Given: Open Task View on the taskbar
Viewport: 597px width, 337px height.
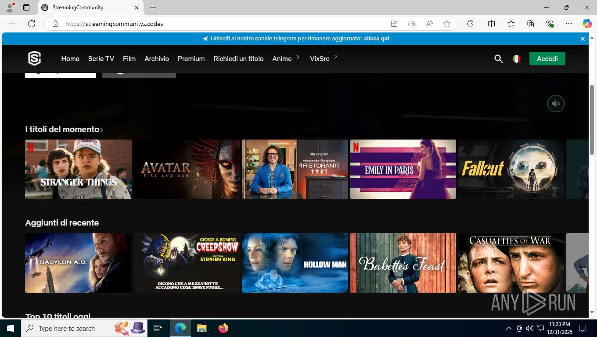Looking at the screenshot, I should 158,328.
